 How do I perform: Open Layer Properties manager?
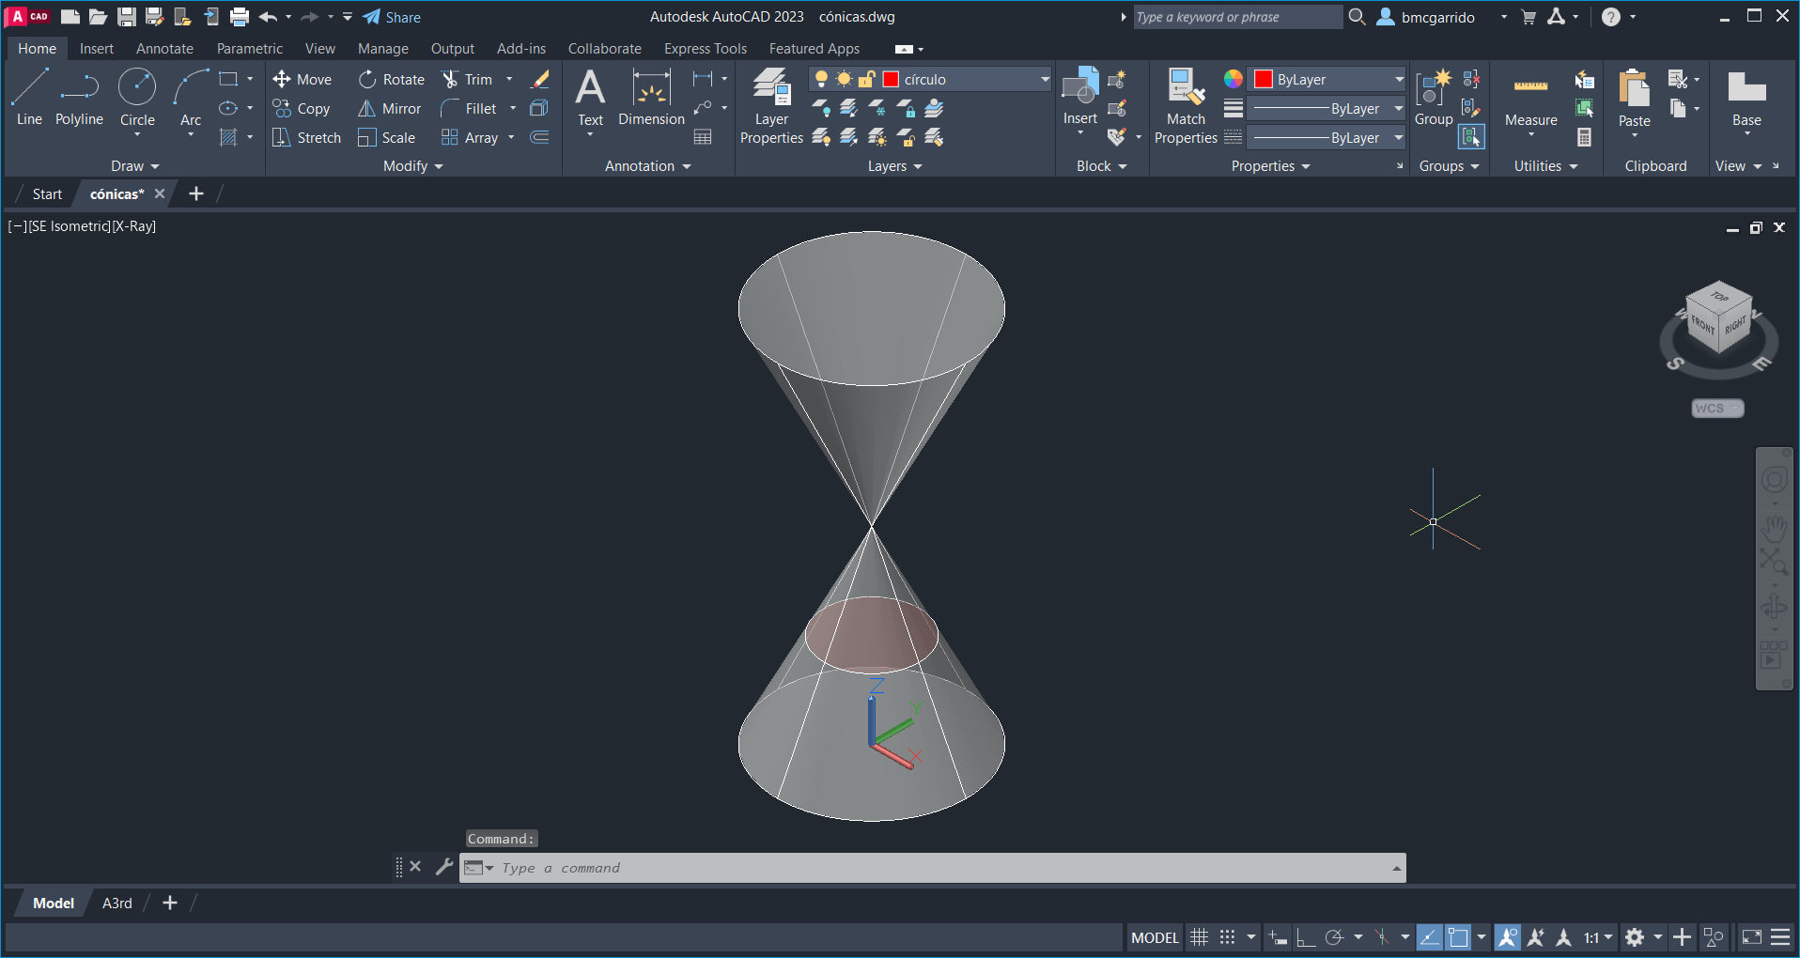click(771, 106)
